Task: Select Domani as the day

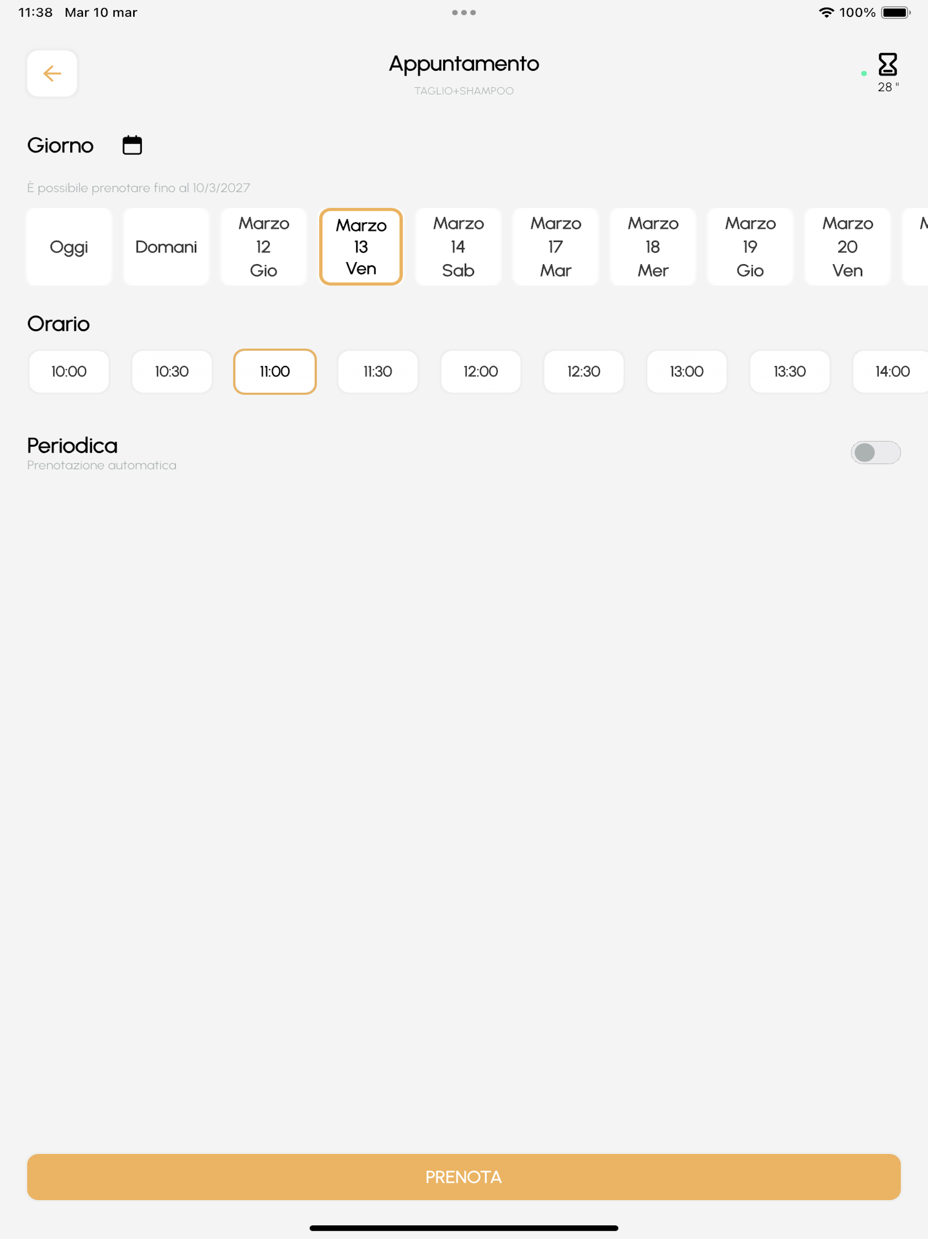Action: coord(166,247)
